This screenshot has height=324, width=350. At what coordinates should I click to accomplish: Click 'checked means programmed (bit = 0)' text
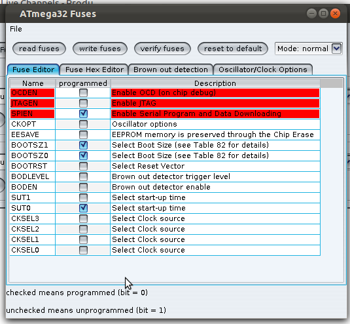(x=77, y=293)
